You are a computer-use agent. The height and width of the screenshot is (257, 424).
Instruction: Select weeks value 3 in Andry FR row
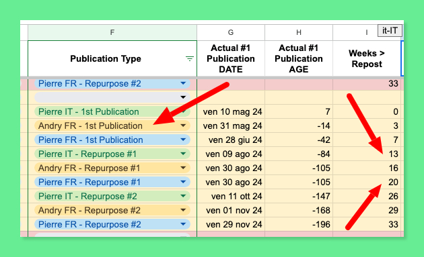tap(366, 125)
